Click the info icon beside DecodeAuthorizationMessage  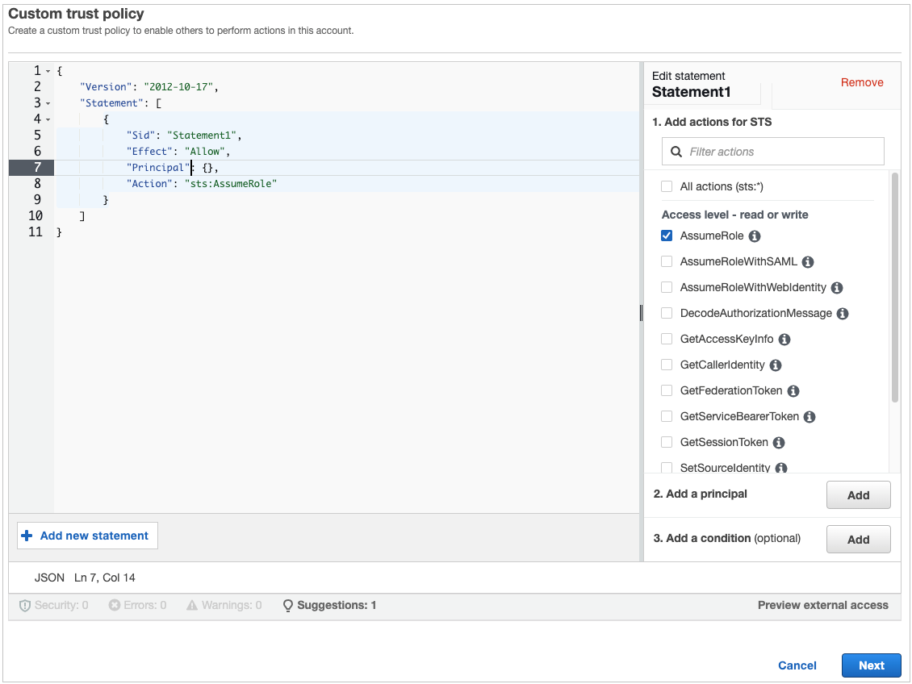click(842, 313)
